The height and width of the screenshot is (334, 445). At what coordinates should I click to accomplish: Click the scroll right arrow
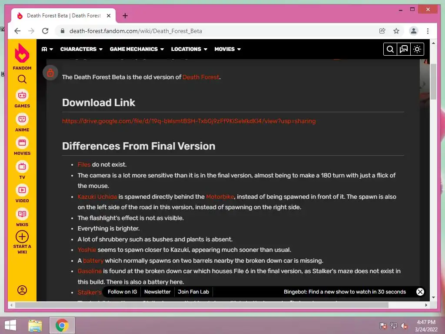pos(426,305)
